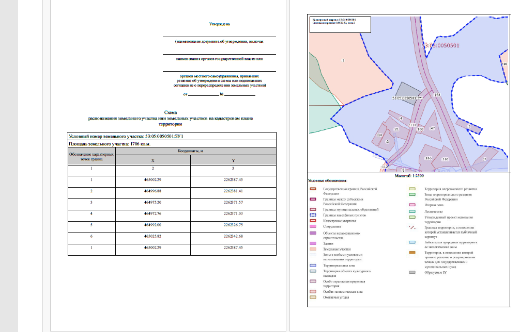Image resolution: width=520 pixels, height=332 pixels.
Task: Click the legend label "Кадастровые кварталы"
Action: pos(339,221)
